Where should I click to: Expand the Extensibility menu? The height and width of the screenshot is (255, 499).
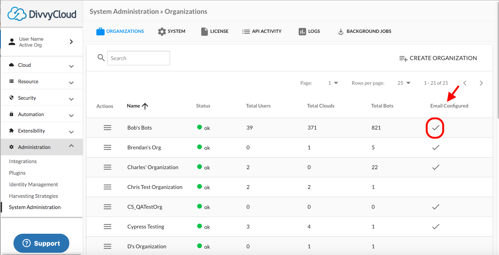click(42, 131)
